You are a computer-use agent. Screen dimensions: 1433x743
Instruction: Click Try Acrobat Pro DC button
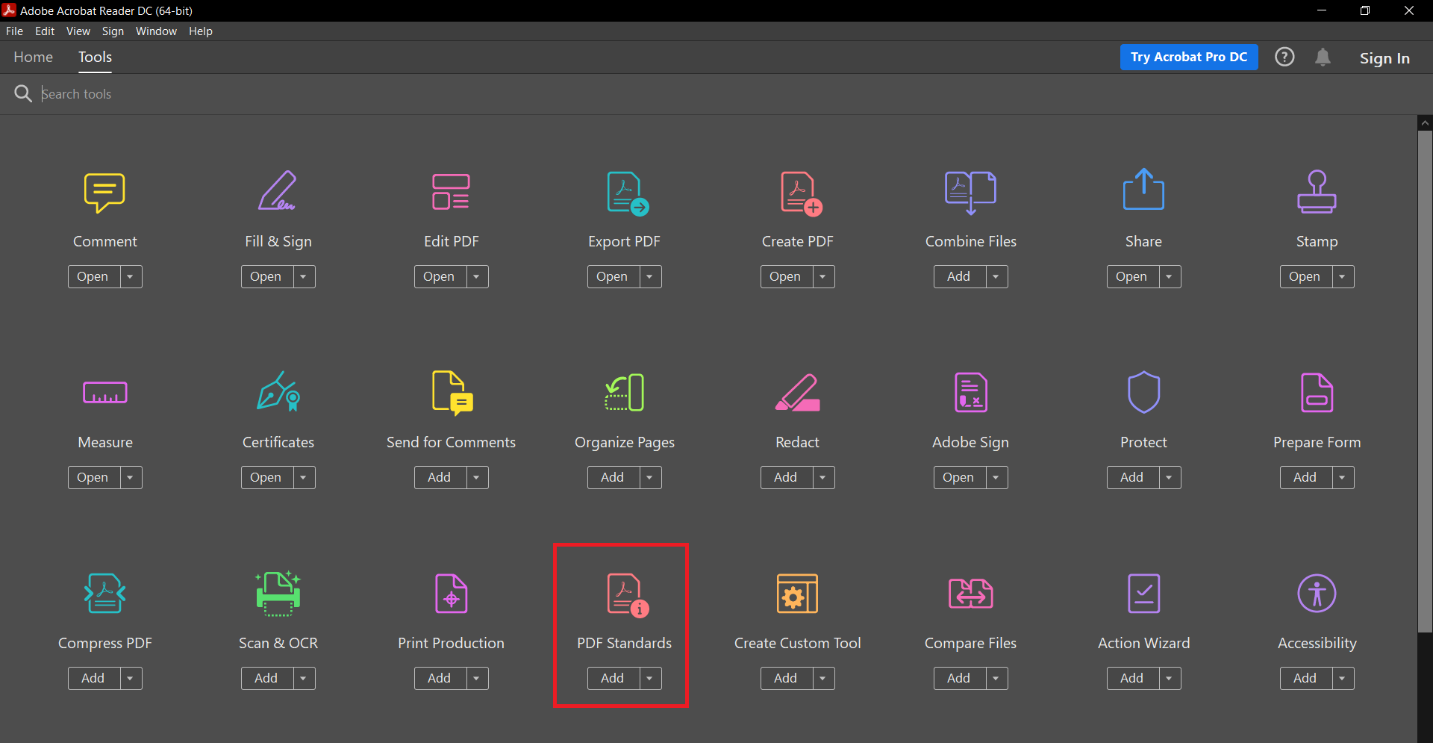click(1189, 57)
